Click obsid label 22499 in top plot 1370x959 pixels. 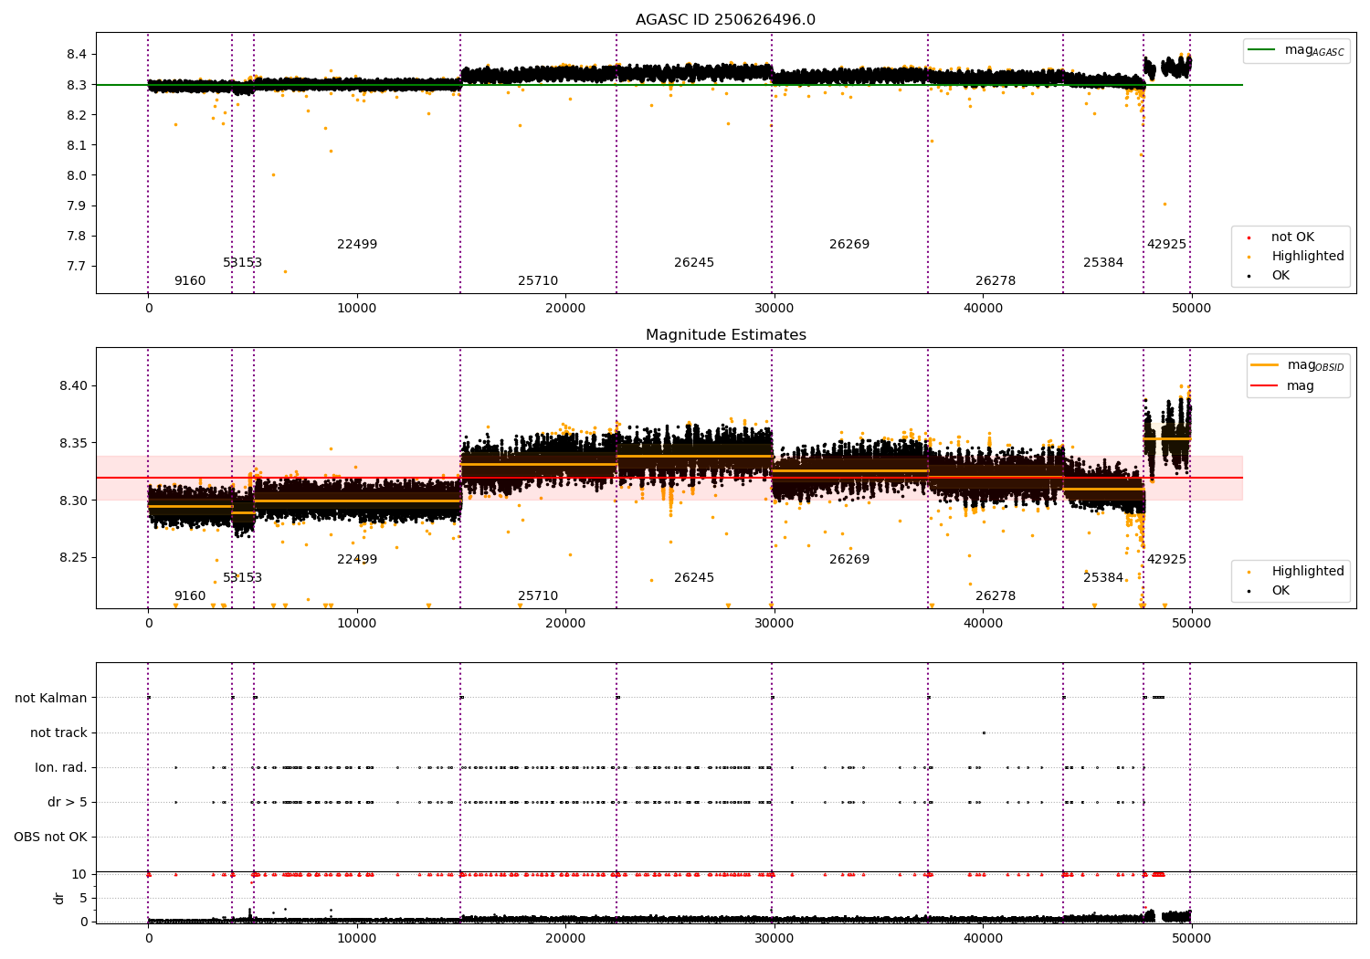357,245
